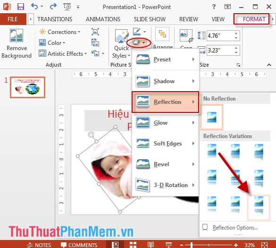
Task: Toggle the NOTES pane
Action: point(39,245)
